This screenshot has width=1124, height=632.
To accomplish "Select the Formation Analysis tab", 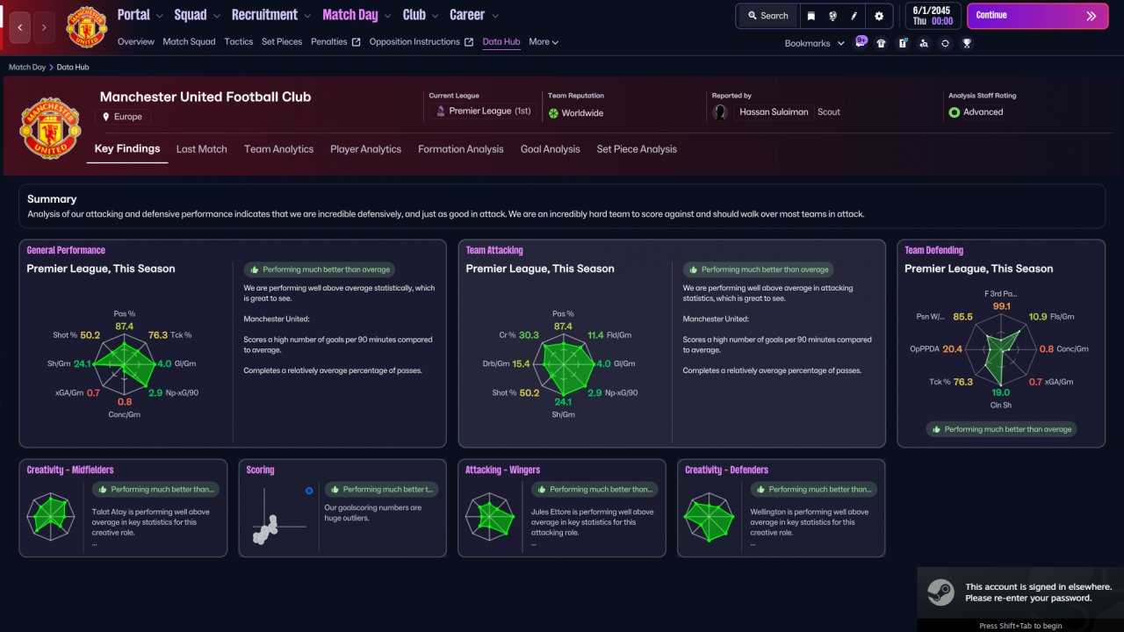I will [x=460, y=149].
